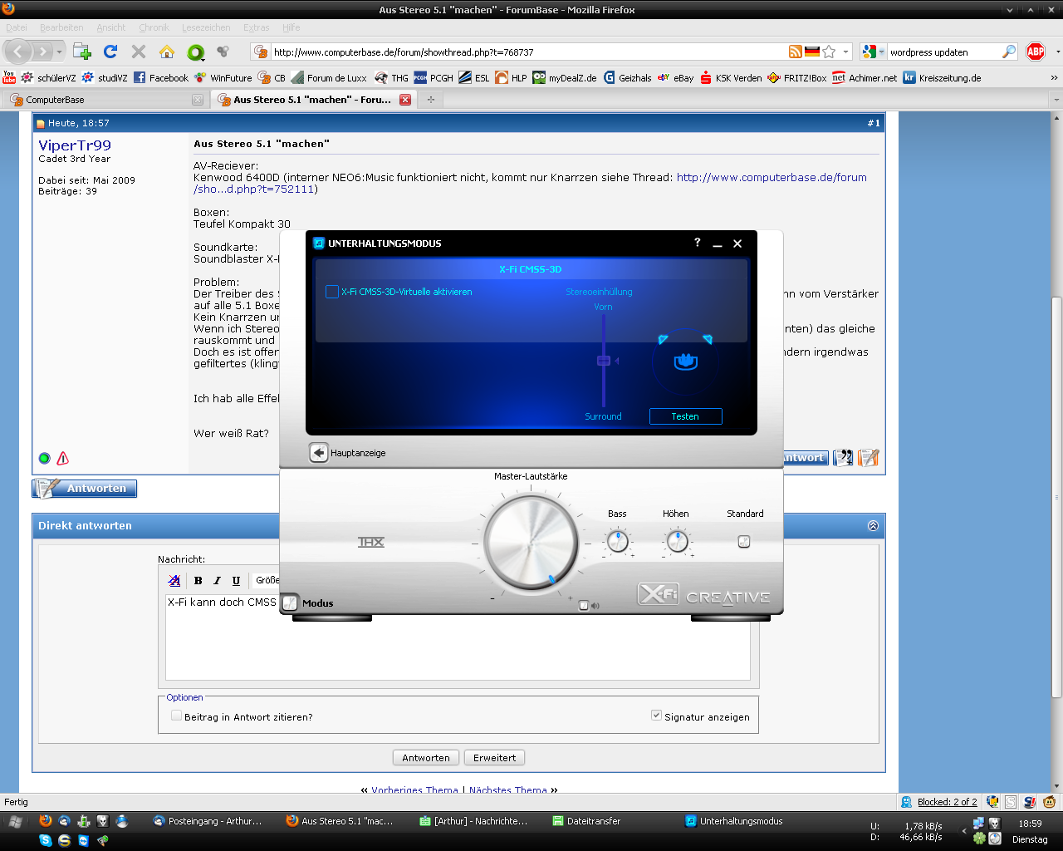Click the Master-Lautstärke volume knob
1063x851 pixels.
(531, 541)
